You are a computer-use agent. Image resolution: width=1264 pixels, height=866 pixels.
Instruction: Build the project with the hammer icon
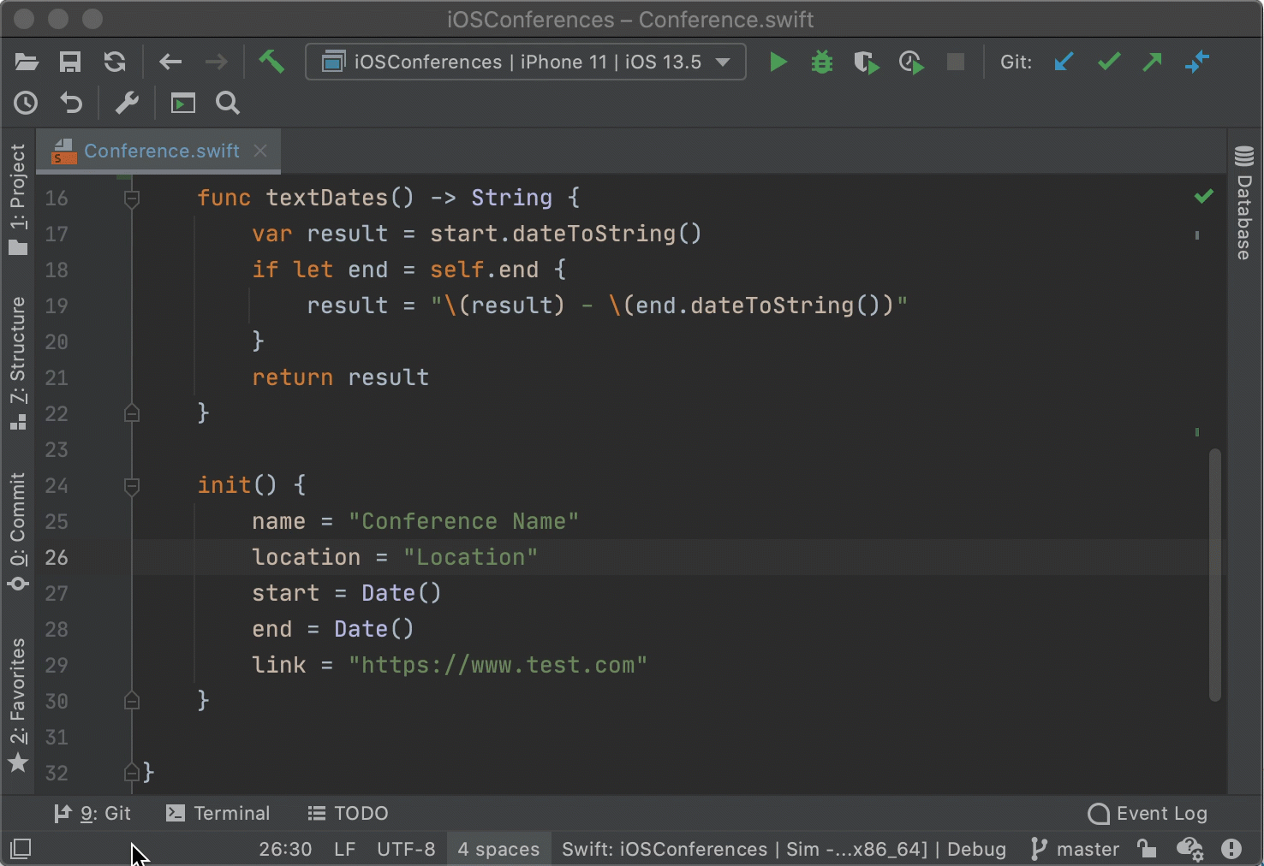[x=272, y=62]
